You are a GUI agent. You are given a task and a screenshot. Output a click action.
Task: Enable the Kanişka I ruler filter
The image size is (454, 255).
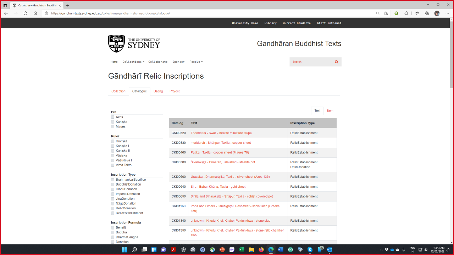click(113, 146)
